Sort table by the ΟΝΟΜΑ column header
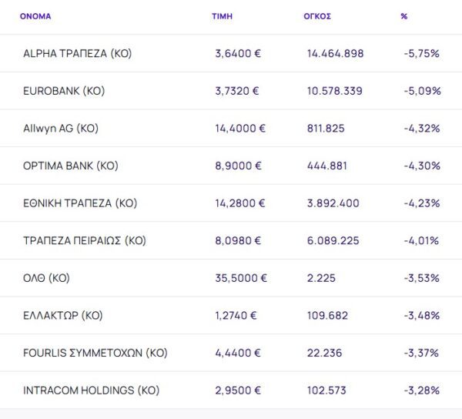462x419 pixels. 35,16
